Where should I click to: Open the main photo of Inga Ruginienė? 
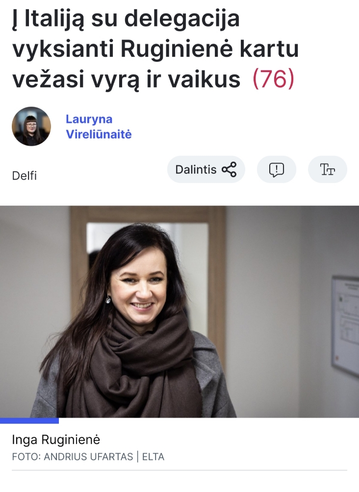pos(179,311)
